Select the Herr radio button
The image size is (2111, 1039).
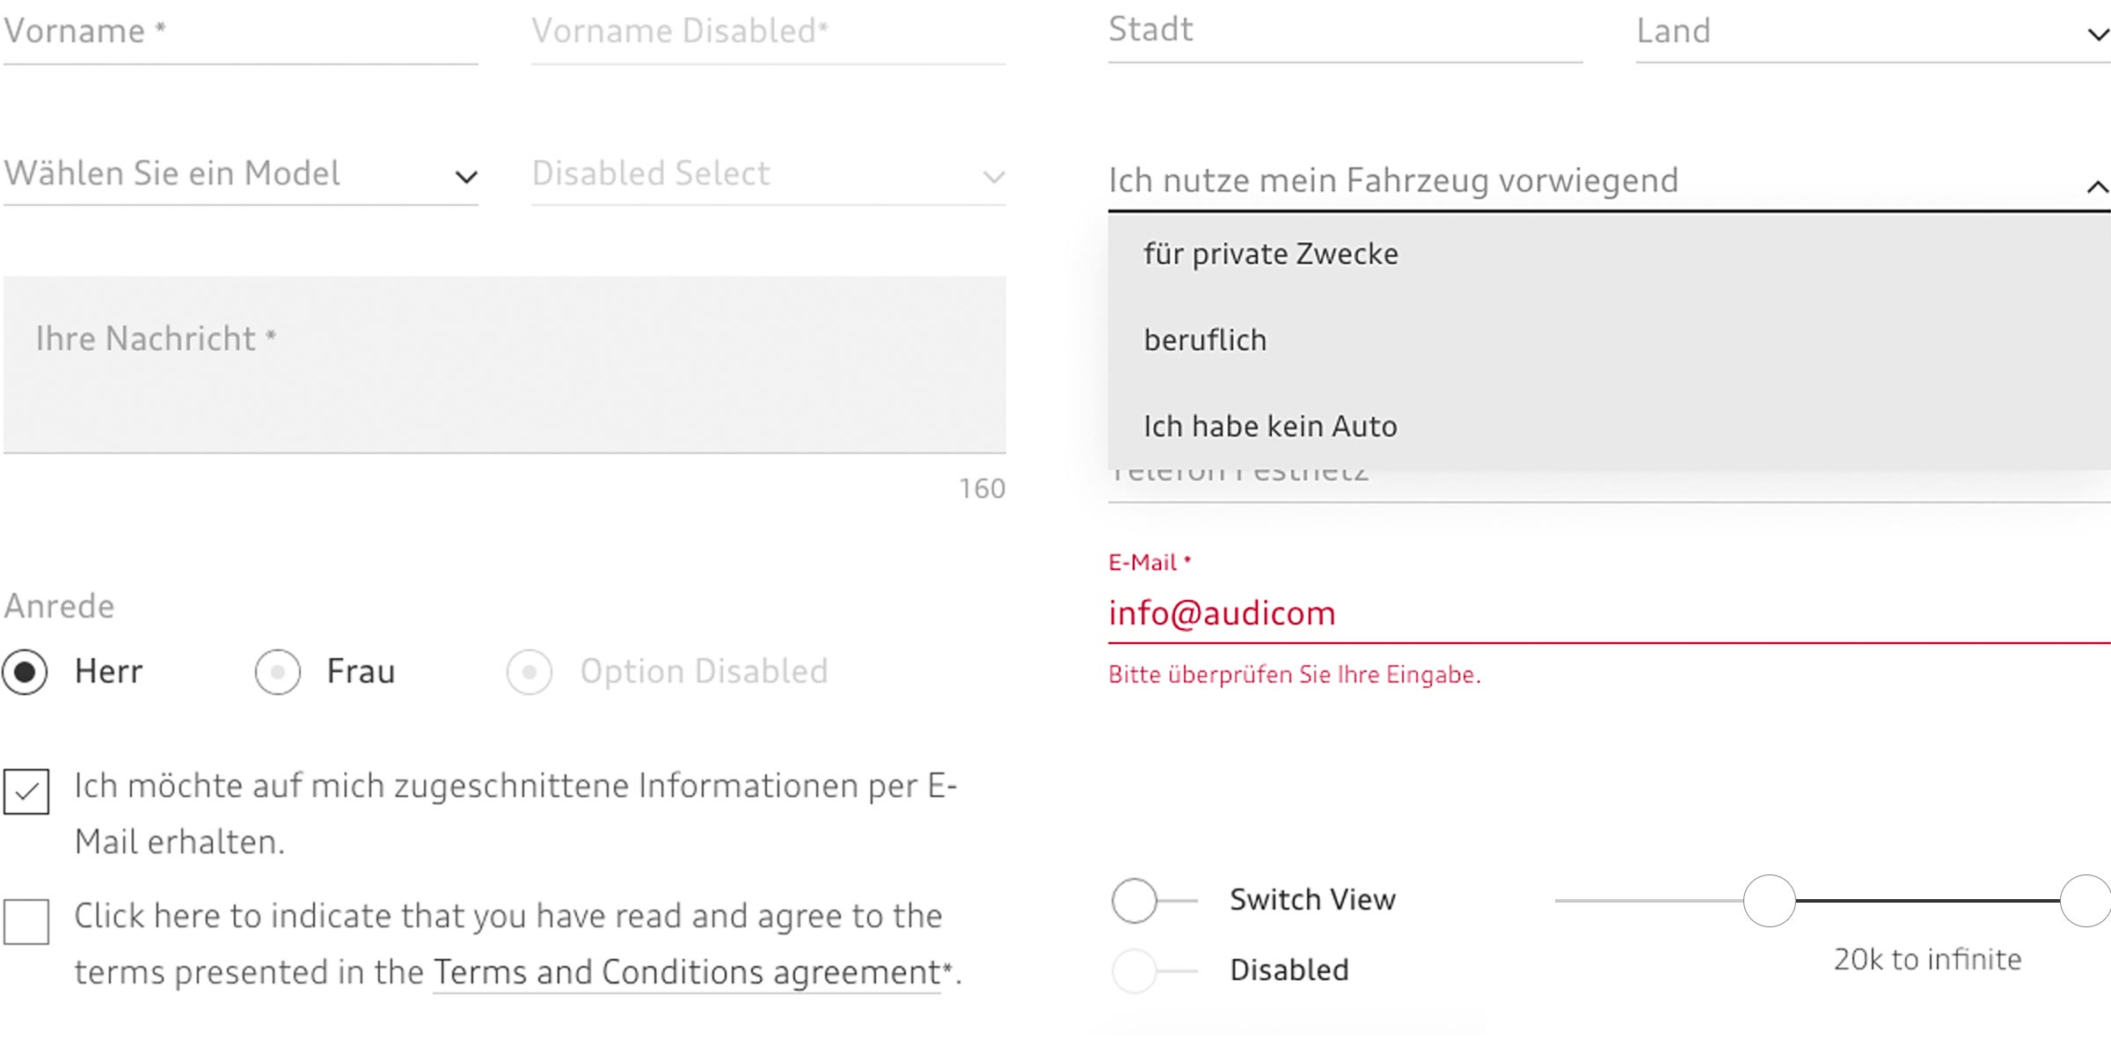pos(26,671)
